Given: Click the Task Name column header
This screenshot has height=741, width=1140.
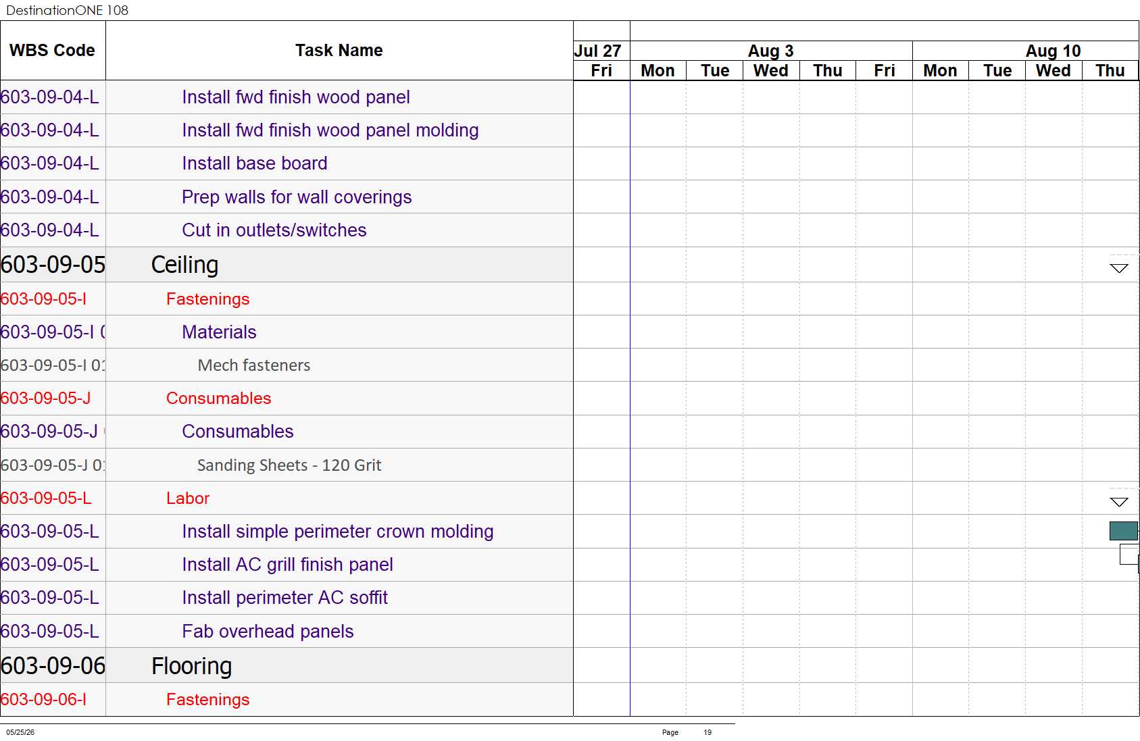Looking at the screenshot, I should point(339,51).
